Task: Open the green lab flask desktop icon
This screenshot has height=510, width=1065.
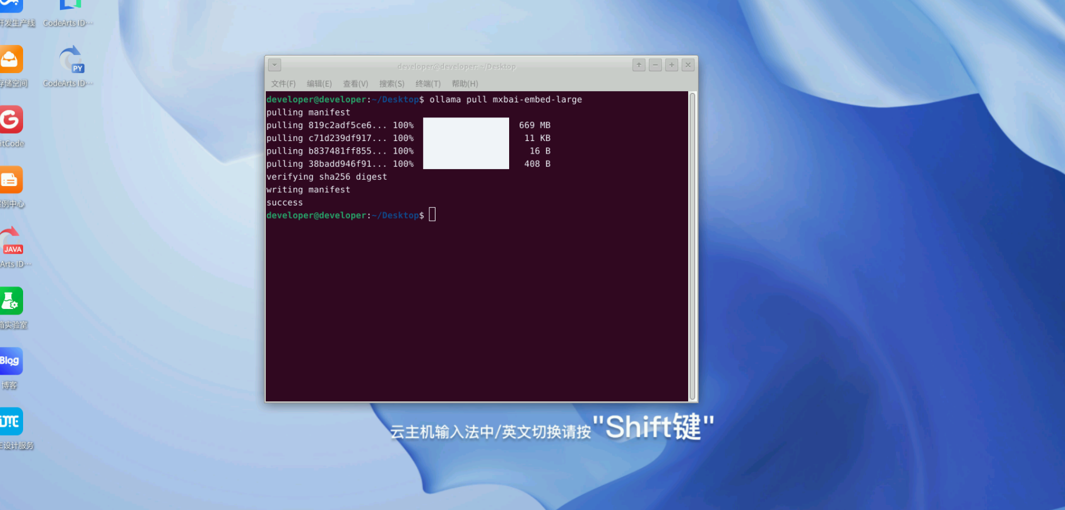Action: [11, 301]
